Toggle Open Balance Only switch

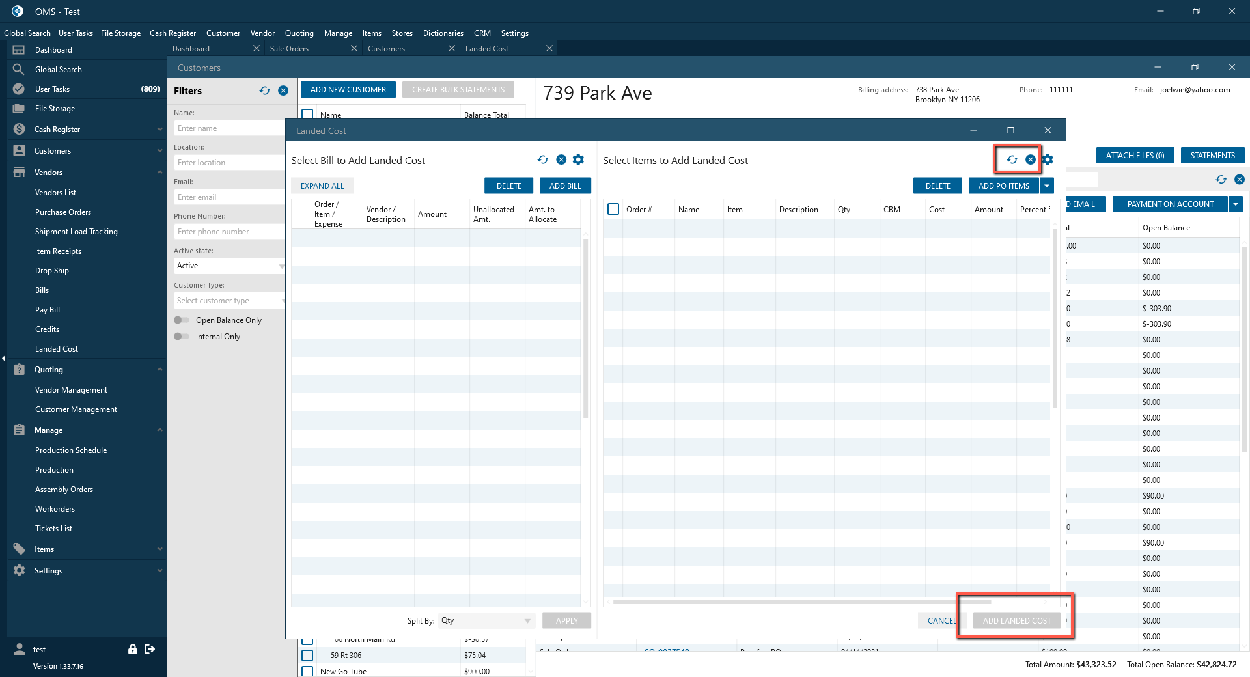pyautogui.click(x=182, y=320)
